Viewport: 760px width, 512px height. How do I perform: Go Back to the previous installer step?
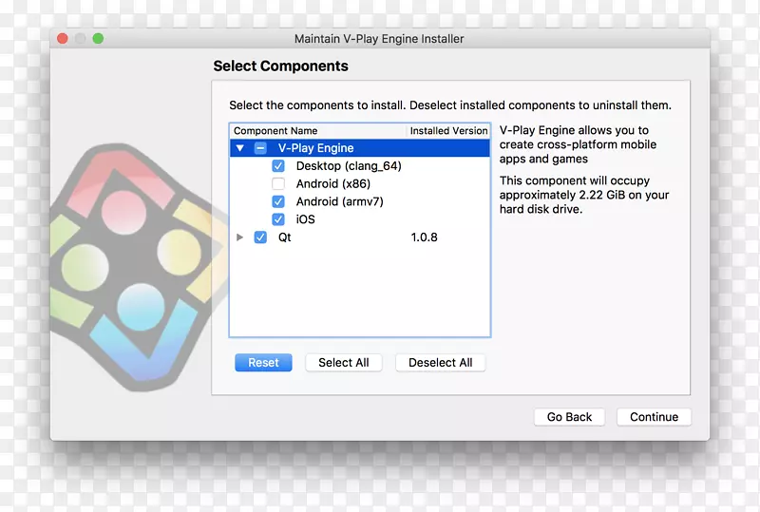569,417
